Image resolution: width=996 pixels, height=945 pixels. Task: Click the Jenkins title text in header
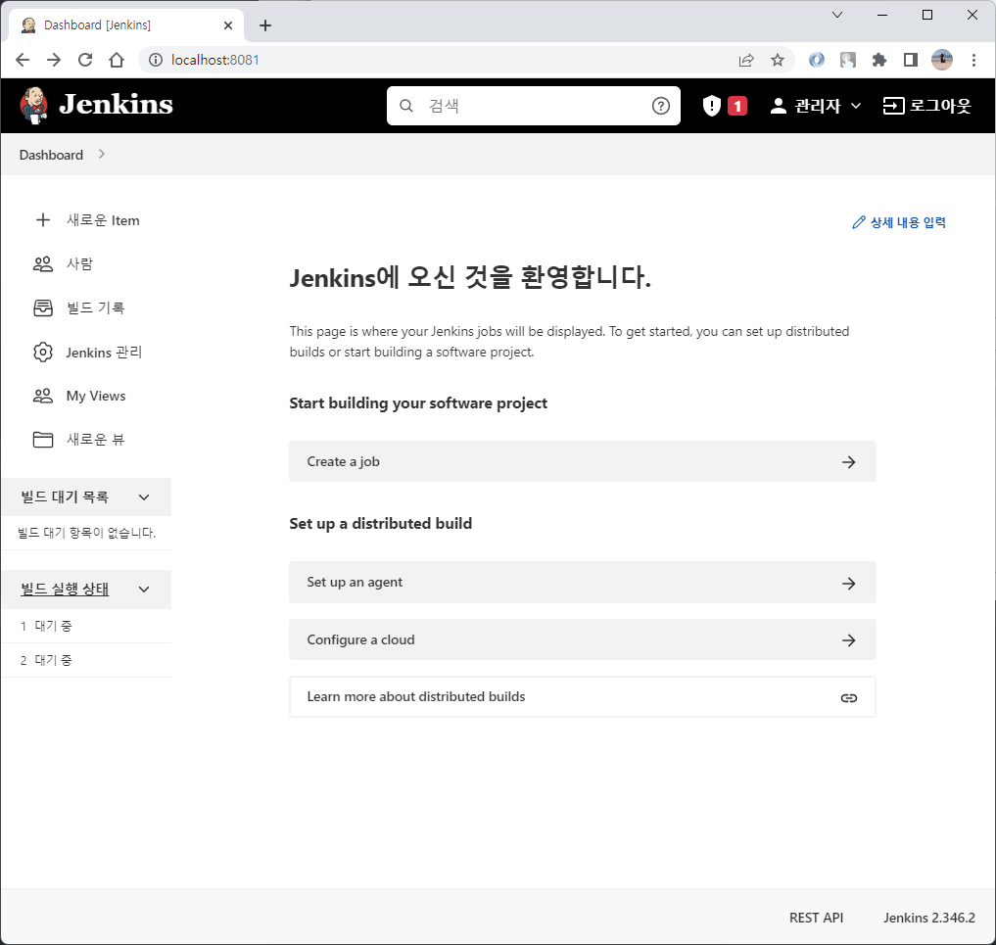click(x=117, y=104)
